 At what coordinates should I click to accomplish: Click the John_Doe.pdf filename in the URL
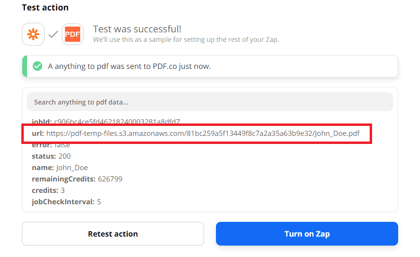(337, 133)
